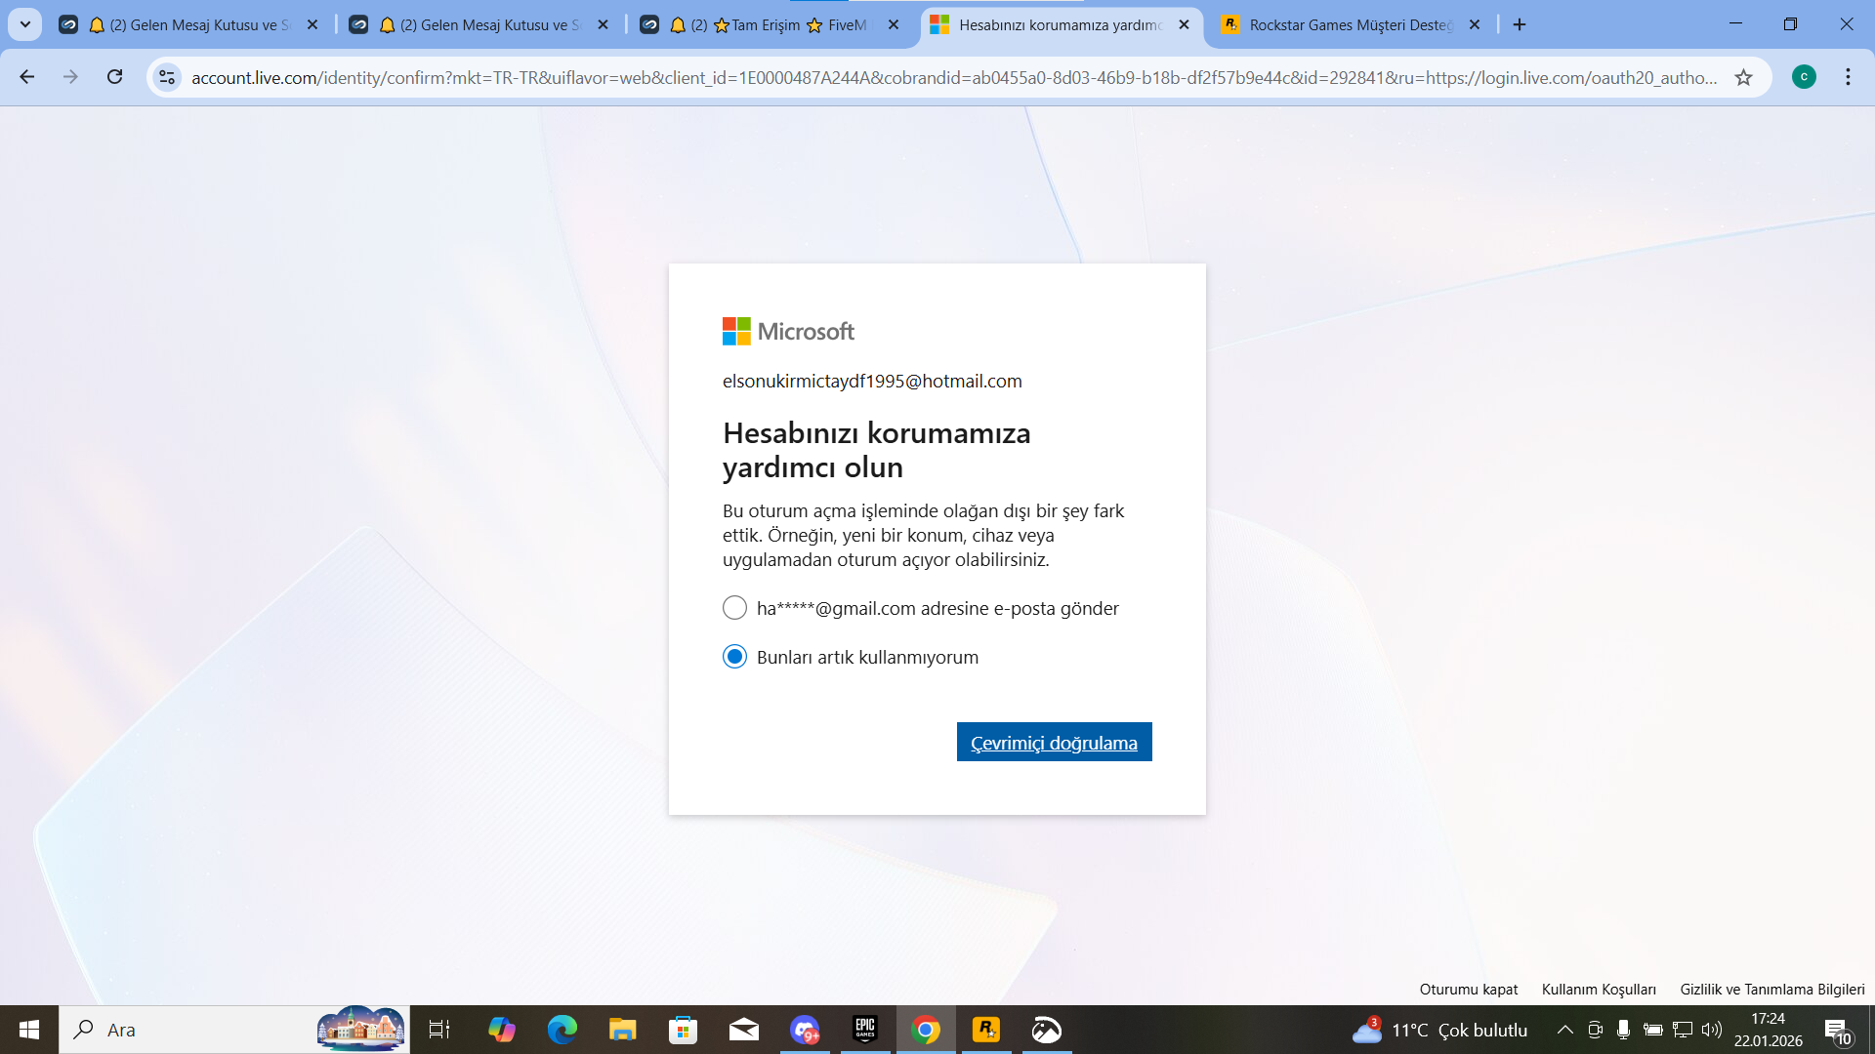The image size is (1875, 1054).
Task: Open the clock and date 17:24 display
Action: click(1768, 1030)
